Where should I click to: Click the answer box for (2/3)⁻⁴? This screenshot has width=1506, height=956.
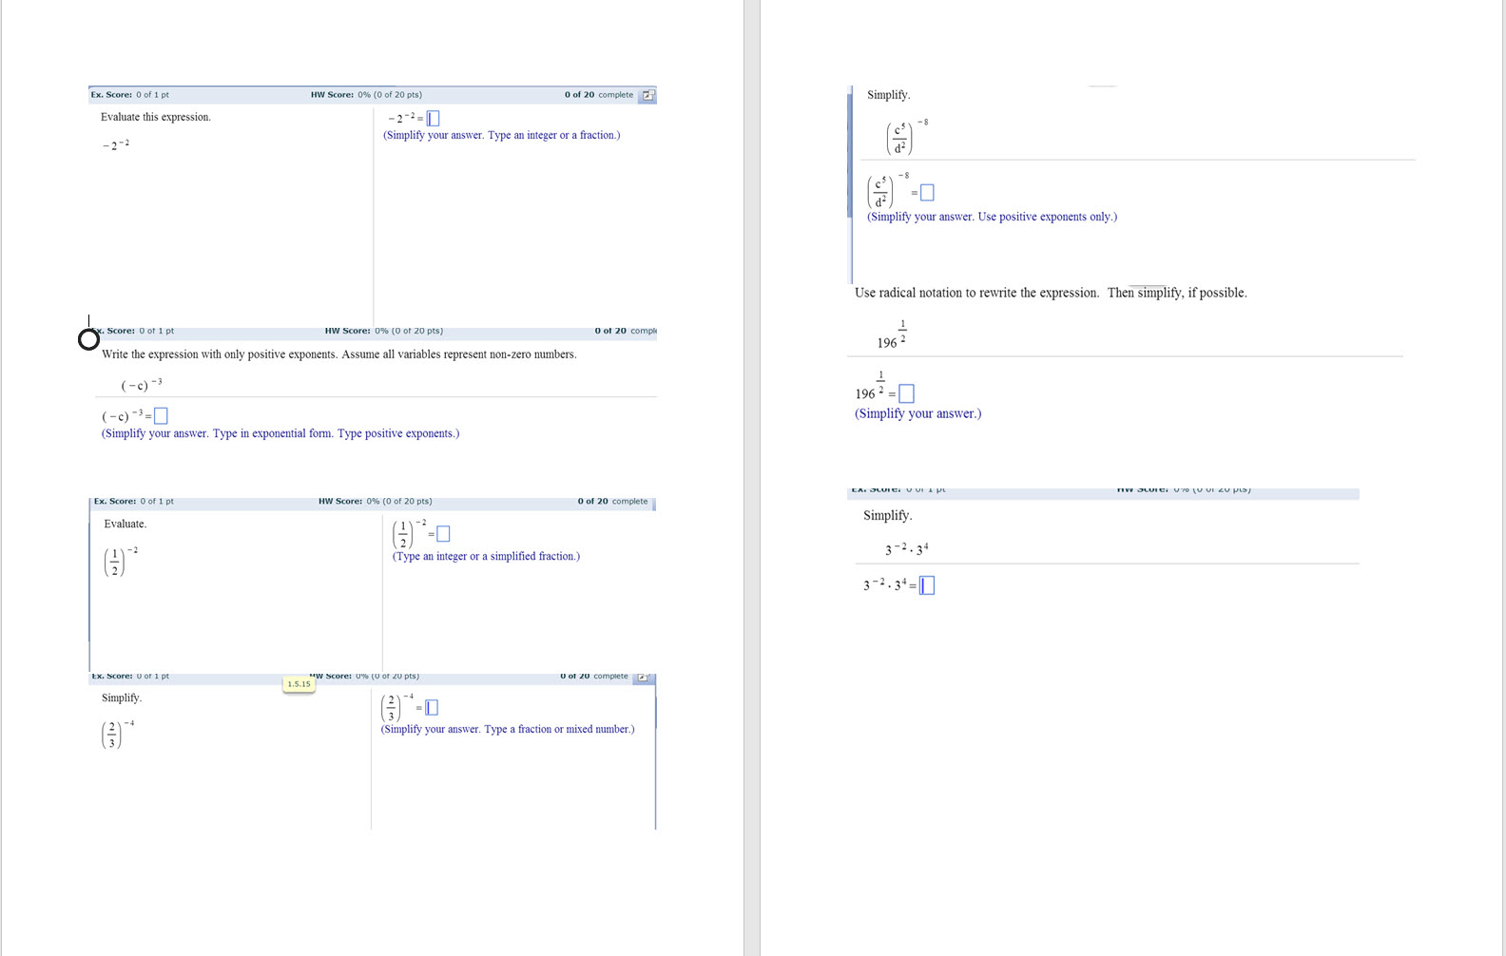(432, 708)
